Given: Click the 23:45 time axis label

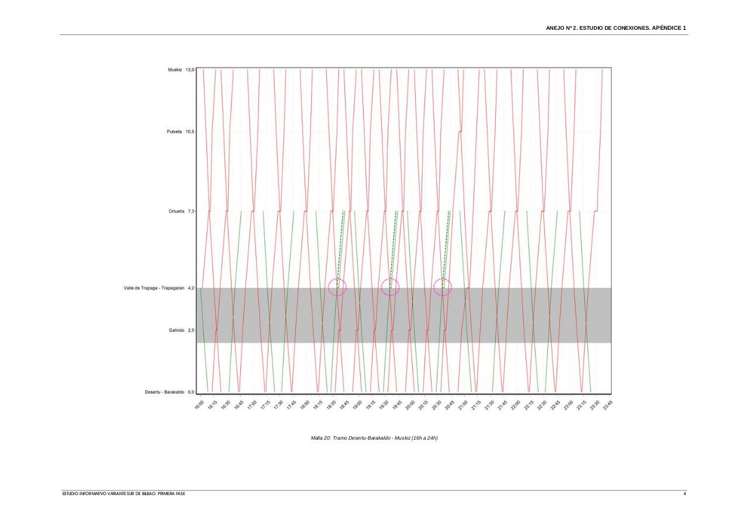Looking at the screenshot, I should (608, 404).
